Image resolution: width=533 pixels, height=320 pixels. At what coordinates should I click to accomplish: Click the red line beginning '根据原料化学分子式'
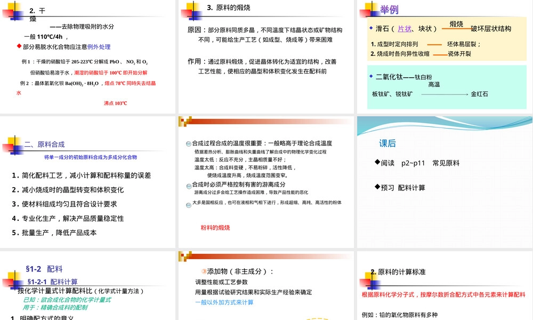point(443,294)
